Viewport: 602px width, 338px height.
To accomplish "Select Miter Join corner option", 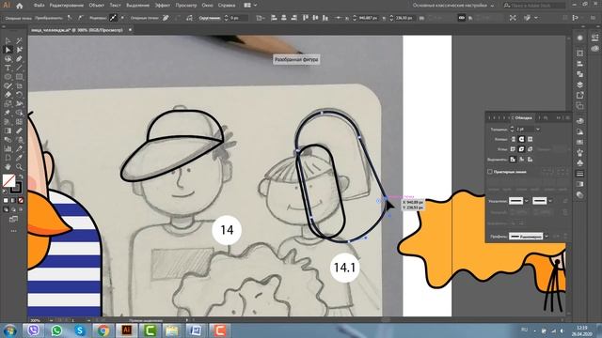I will click(513, 149).
